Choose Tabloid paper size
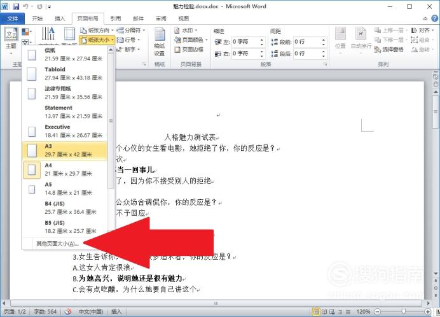Image resolution: width=440 pixels, height=317 pixels. (65, 74)
